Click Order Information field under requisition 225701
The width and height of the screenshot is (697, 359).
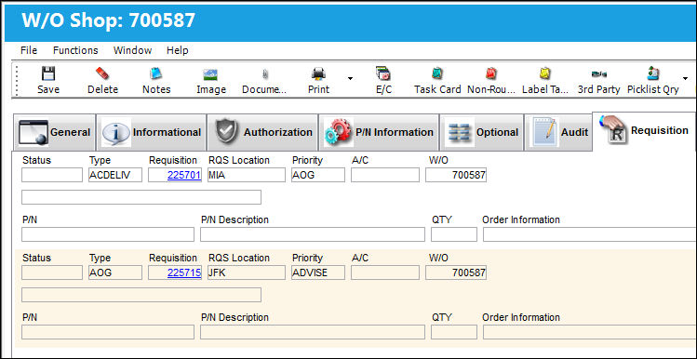(x=590, y=234)
